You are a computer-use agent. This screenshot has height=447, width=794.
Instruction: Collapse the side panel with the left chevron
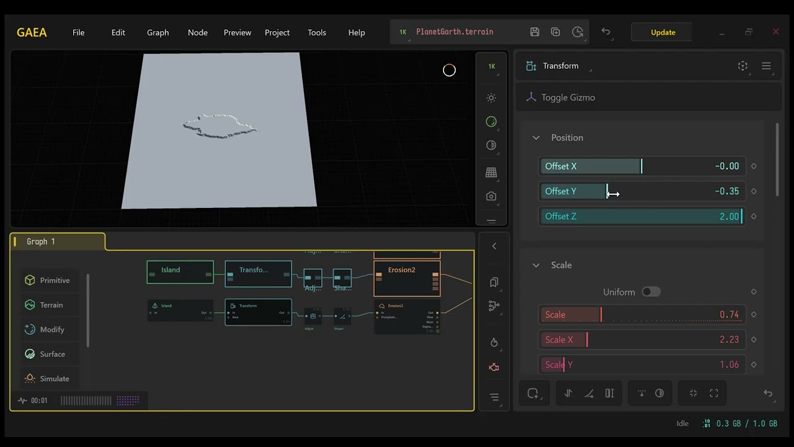494,246
